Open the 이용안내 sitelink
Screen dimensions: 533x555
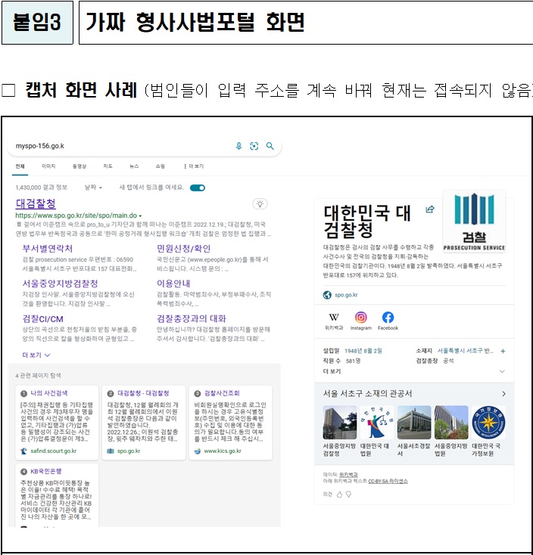[x=173, y=284]
